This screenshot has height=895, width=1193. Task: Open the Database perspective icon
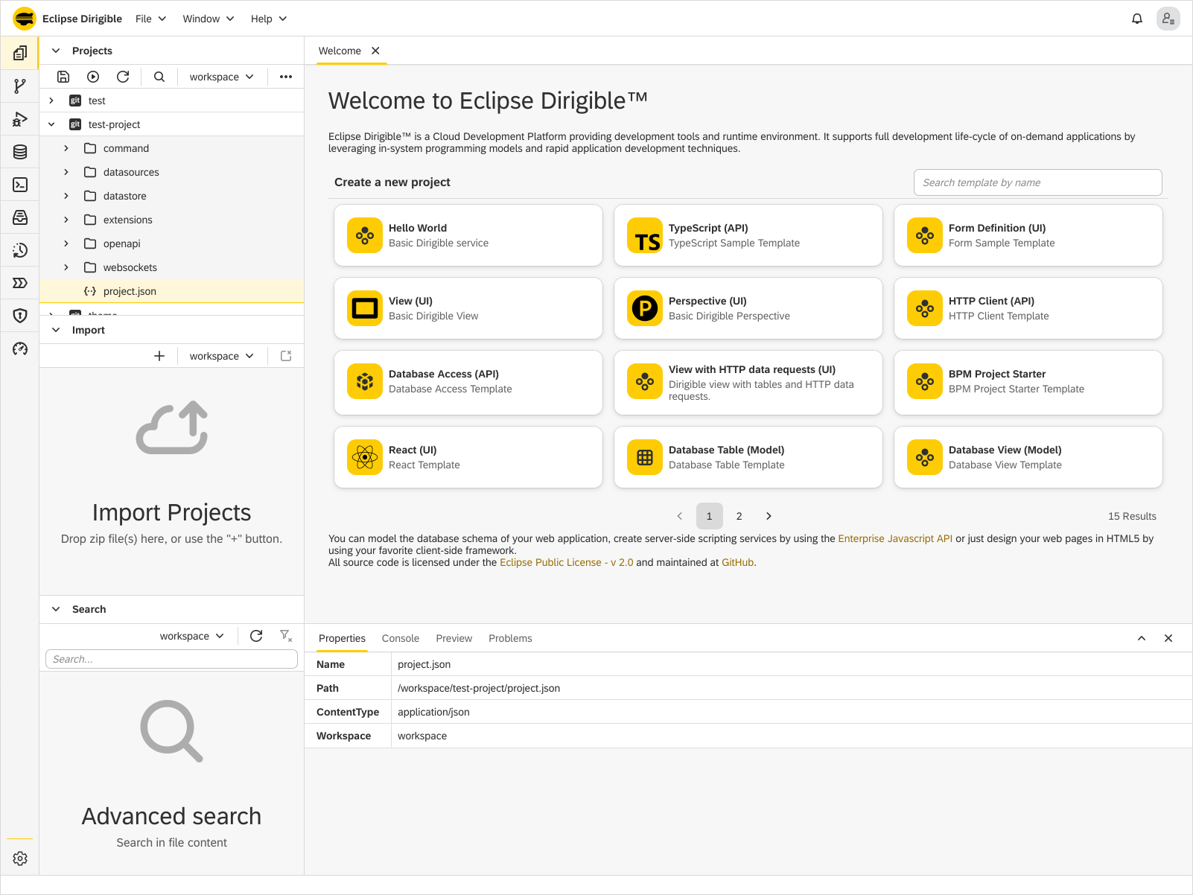click(x=20, y=152)
